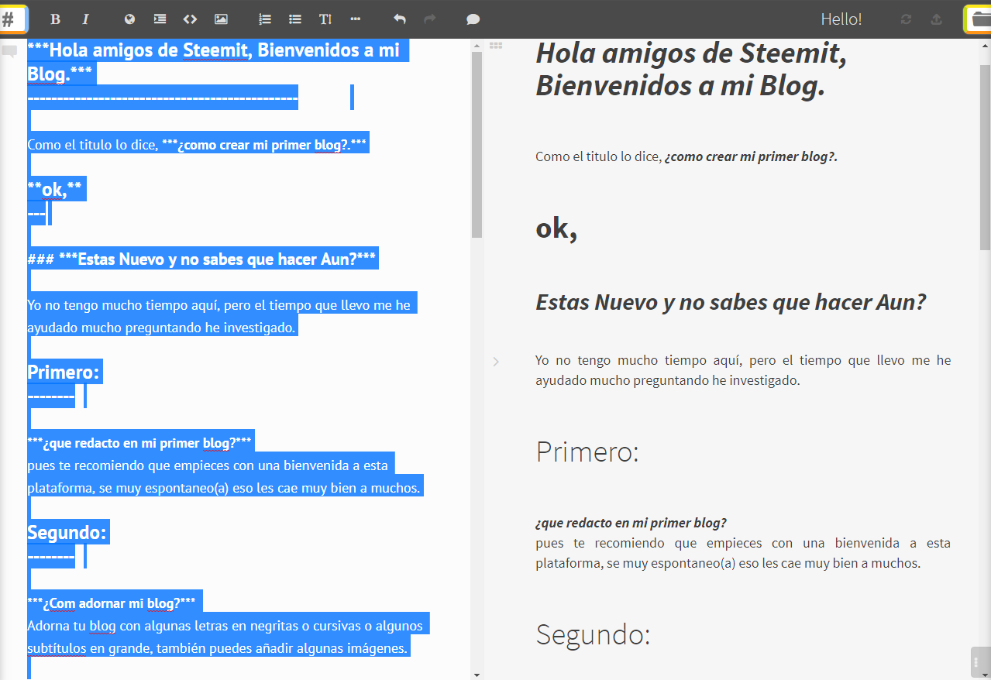The image size is (991, 680).
Task: Insert a hyperlink with the globe icon
Action: click(129, 19)
